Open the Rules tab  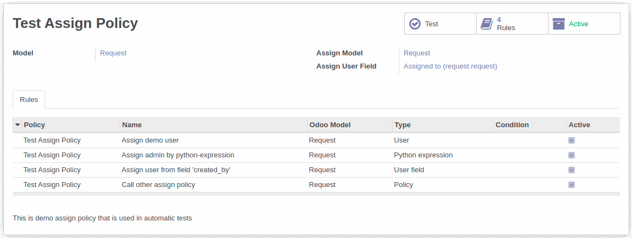29,99
